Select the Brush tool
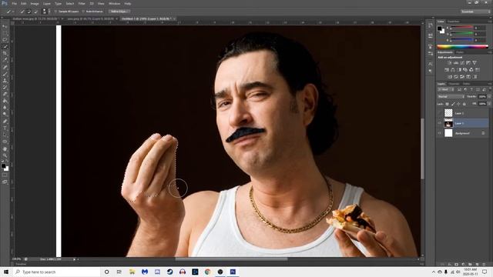This screenshot has height=277, width=493. tap(5, 74)
